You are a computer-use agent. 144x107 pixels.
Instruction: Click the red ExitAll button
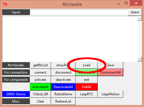click(87, 87)
